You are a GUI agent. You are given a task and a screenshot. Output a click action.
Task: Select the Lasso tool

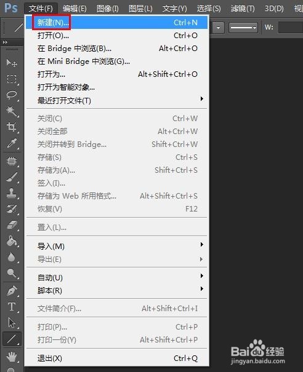pyautogui.click(x=12, y=95)
